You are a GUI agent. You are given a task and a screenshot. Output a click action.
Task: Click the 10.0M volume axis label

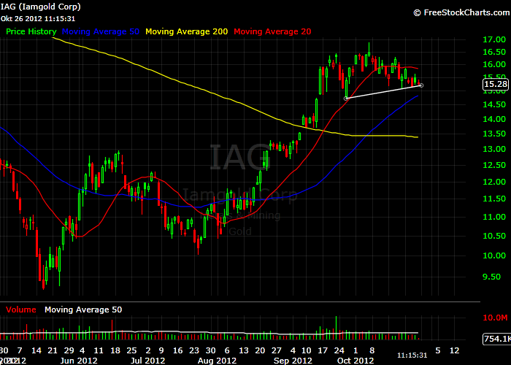(495, 318)
